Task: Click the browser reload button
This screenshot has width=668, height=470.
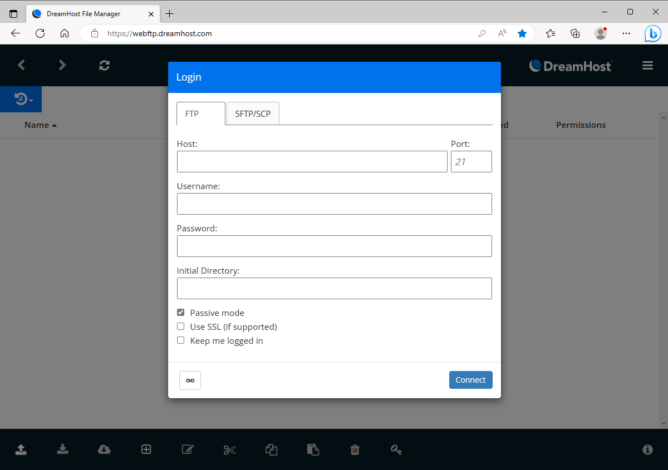Action: [x=40, y=33]
